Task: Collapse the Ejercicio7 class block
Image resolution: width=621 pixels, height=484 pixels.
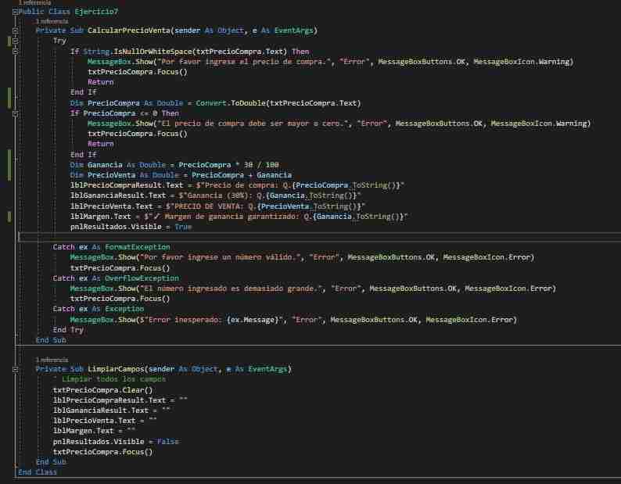Action: pos(15,12)
